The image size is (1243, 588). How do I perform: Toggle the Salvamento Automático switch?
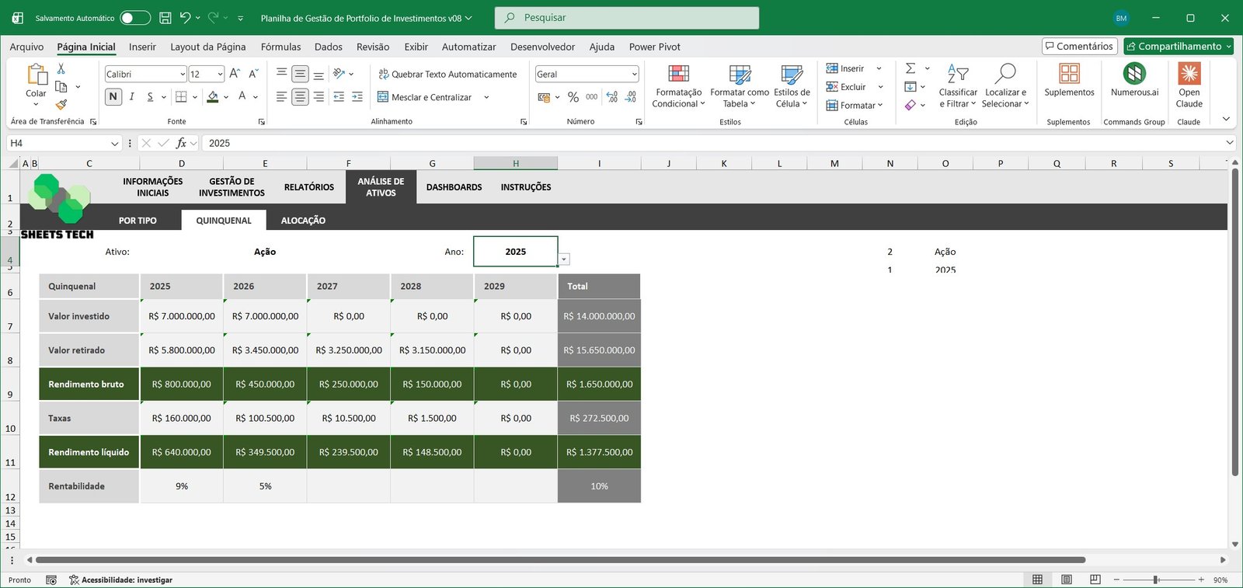click(135, 18)
